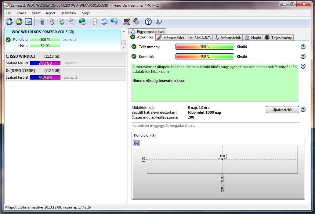This screenshot has height=214, width=315.
Task: Click the Kondíció 100 % gradient bar
Action: [x=205, y=56]
